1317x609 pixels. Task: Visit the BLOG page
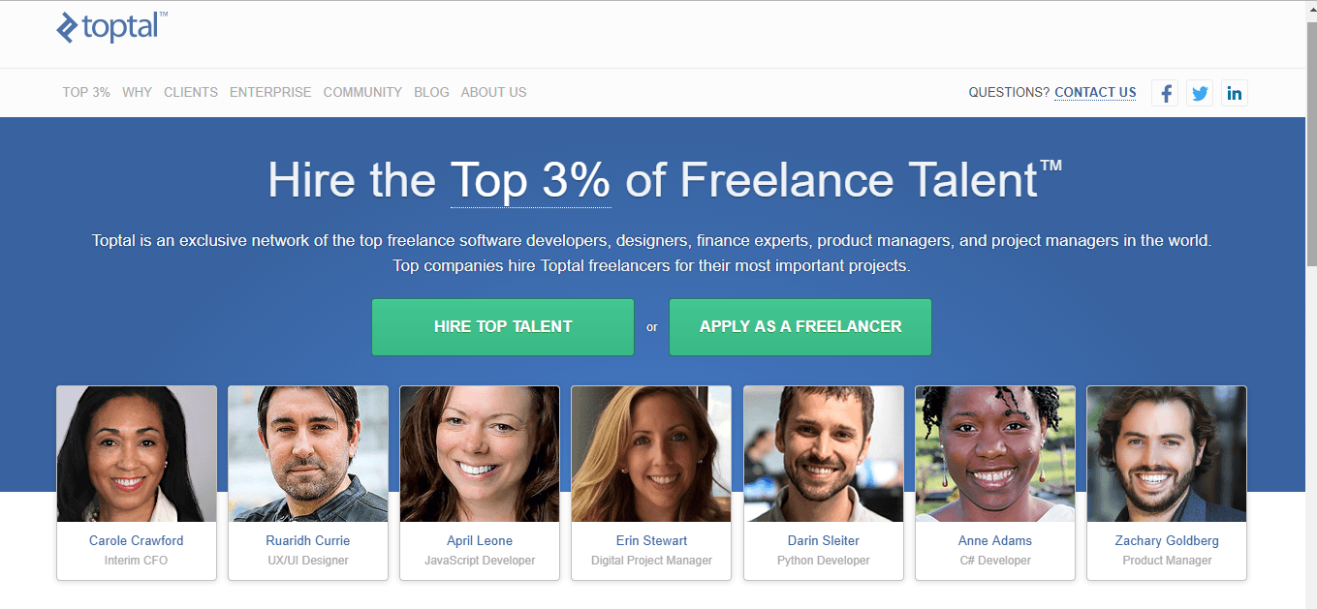[x=431, y=92]
